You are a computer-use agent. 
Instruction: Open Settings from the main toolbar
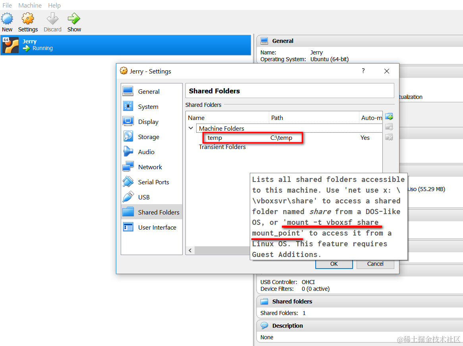tap(28, 22)
